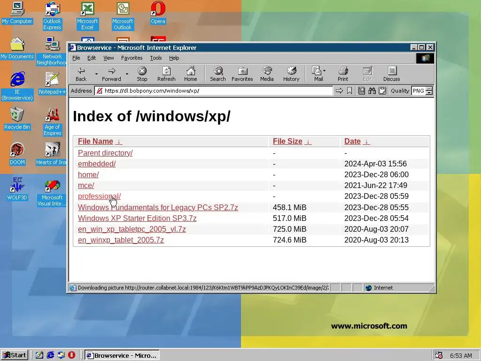Go back using the Back toolbar button

(x=81, y=74)
